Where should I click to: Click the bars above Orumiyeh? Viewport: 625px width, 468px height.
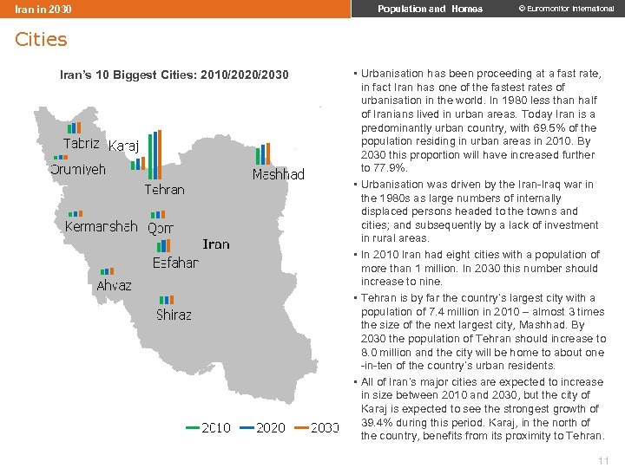tap(61, 157)
